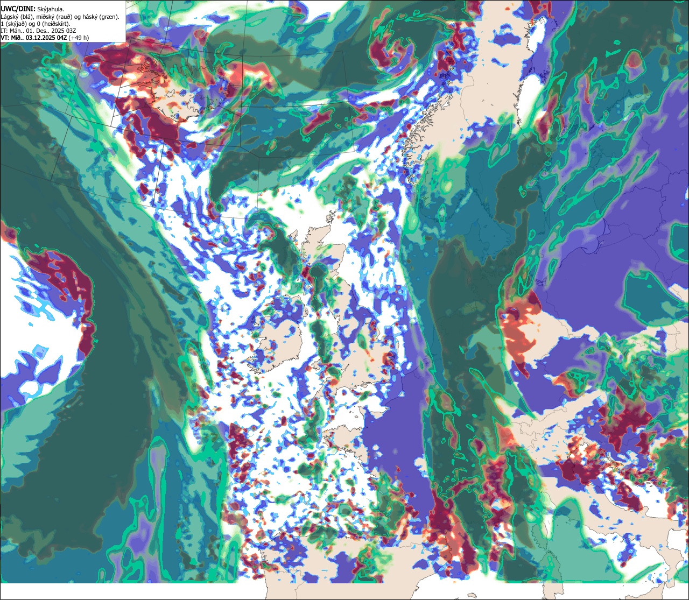The image size is (689, 600).
Task: Click the 'VT: Mið.. 03.12.2025 04Z' valid-time line
Action: (x=45, y=38)
